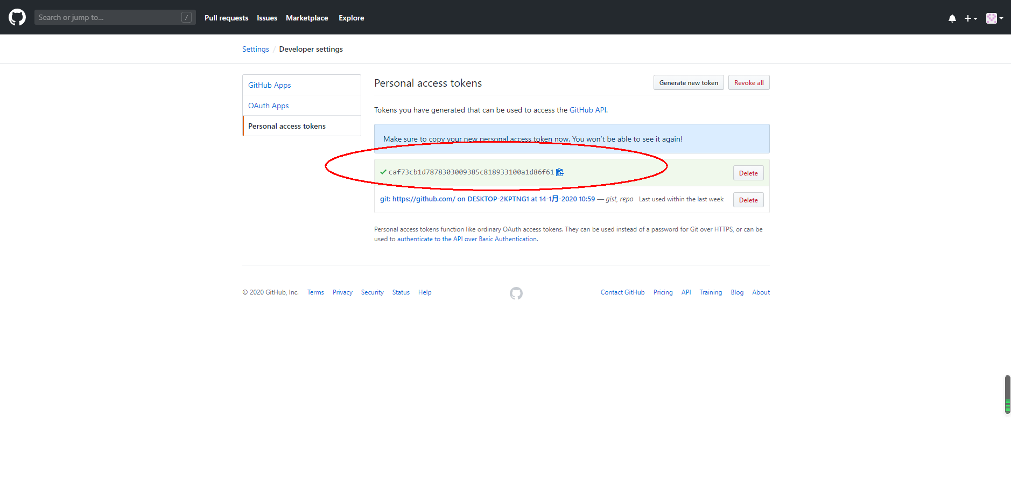
Task: Open the user avatar menu
Action: 994,18
